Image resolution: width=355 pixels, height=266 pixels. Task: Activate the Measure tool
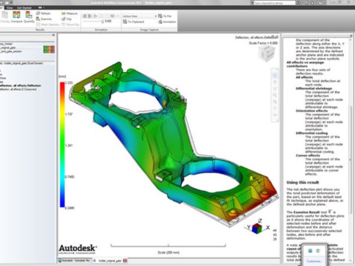69,12
